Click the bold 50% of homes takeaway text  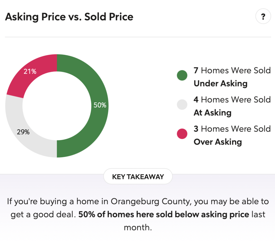coord(164,214)
